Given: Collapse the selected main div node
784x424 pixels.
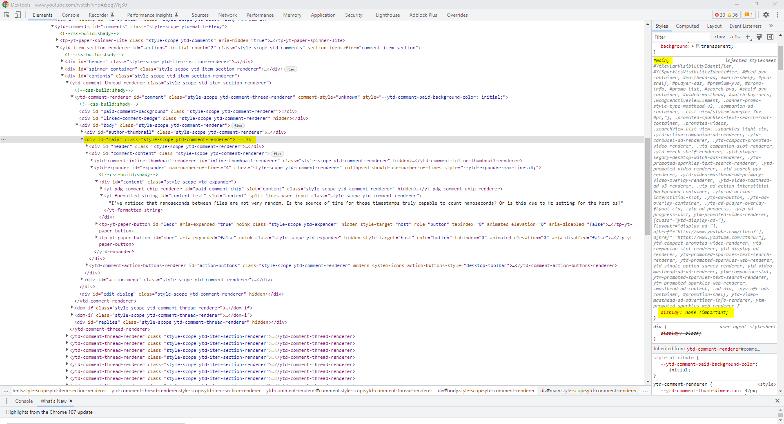Looking at the screenshot, I should click(82, 139).
